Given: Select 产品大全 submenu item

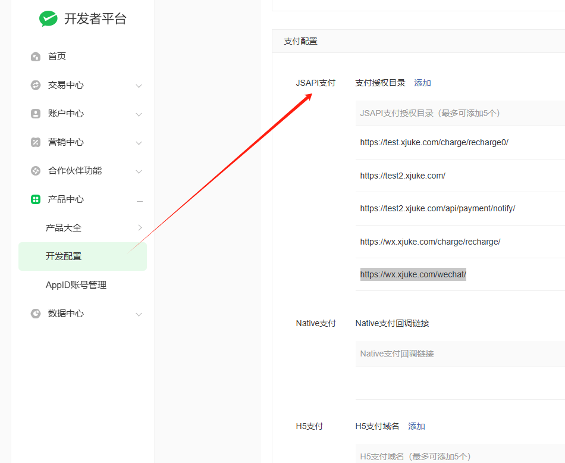Looking at the screenshot, I should (64, 228).
